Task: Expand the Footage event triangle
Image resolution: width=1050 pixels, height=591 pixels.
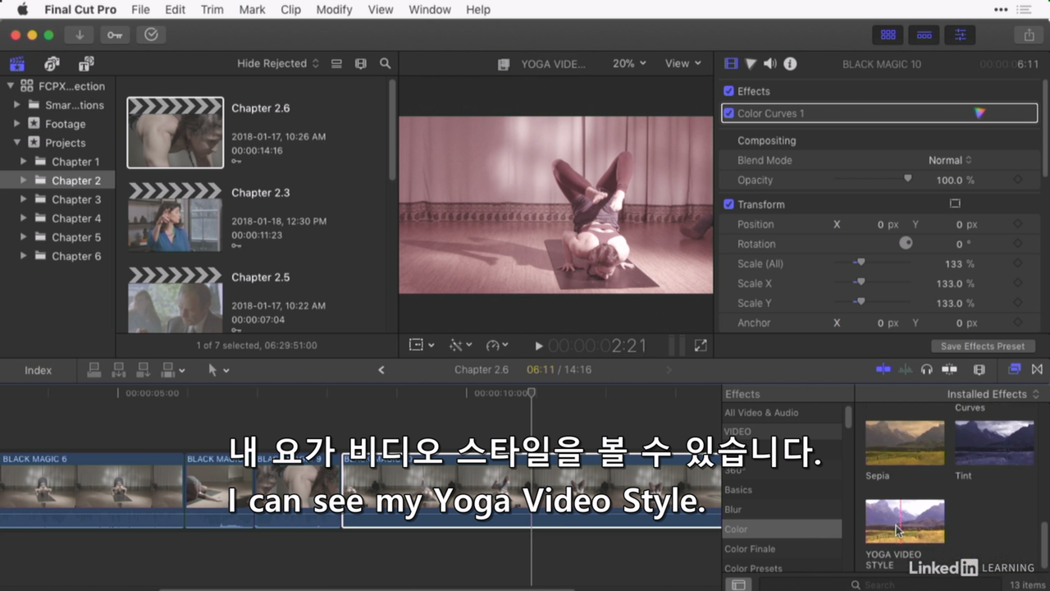Action: coord(16,123)
